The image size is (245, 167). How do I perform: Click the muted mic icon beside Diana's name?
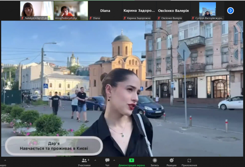click(x=90, y=18)
